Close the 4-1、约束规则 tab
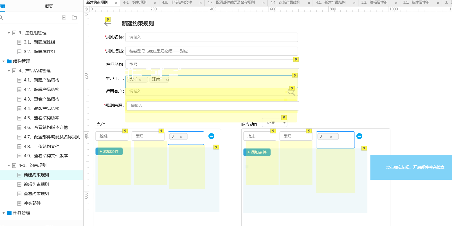This screenshot has height=226, width=452. (x=155, y=3)
